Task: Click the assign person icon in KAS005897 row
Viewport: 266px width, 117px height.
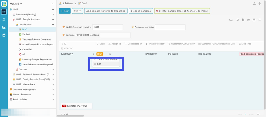Action: point(110,54)
